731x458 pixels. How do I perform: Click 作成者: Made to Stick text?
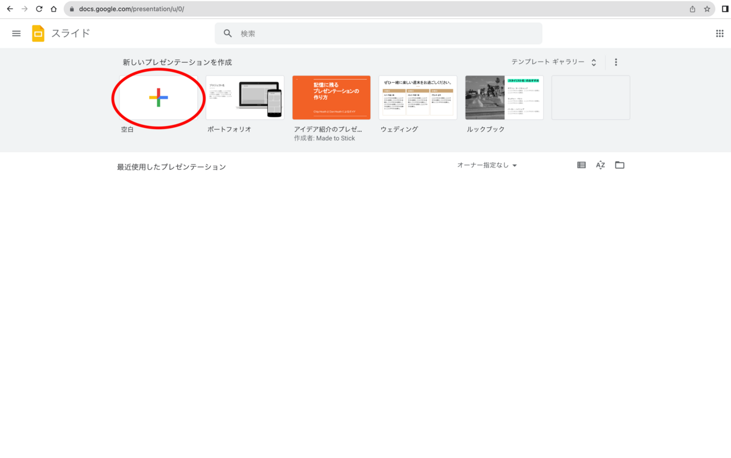(x=324, y=138)
